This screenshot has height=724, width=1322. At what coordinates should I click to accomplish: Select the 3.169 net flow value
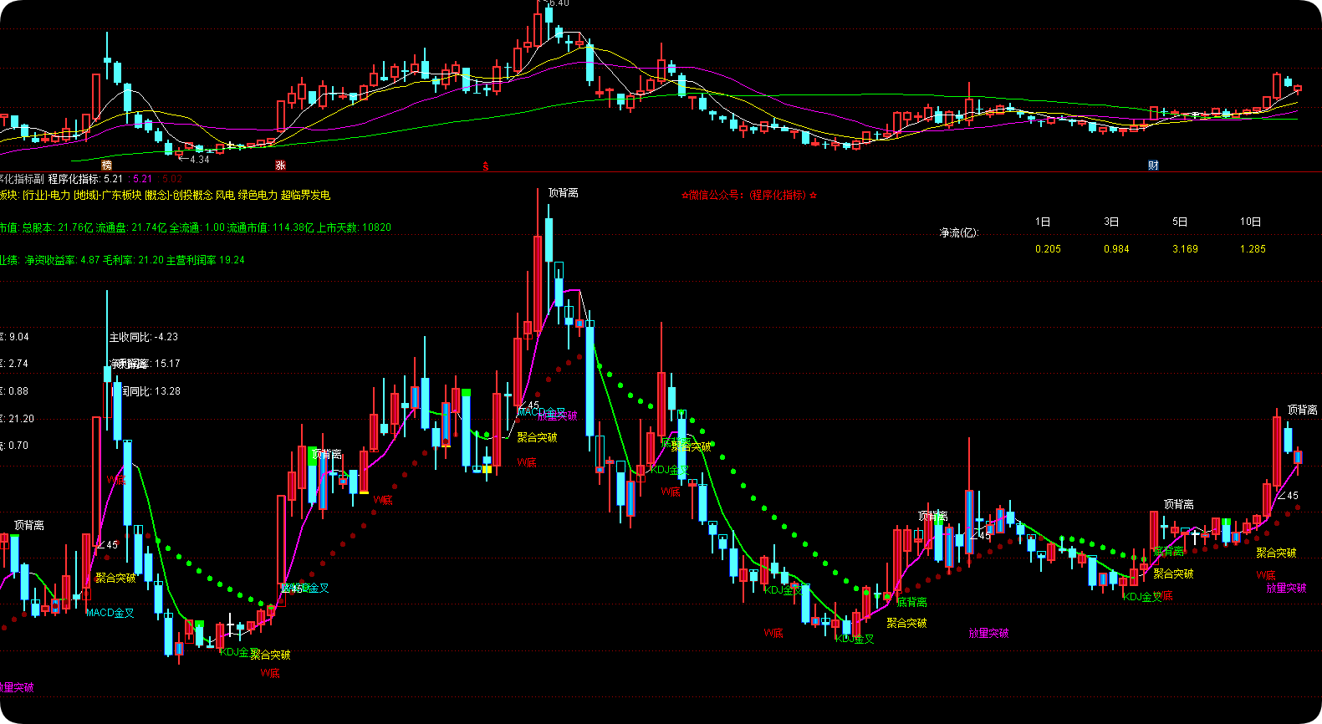pos(1185,249)
